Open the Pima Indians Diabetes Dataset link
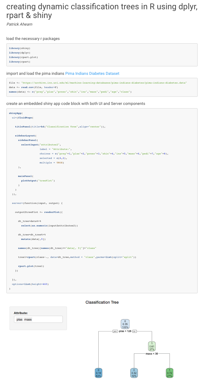This screenshot has width=204, height=381. (x=92, y=73)
